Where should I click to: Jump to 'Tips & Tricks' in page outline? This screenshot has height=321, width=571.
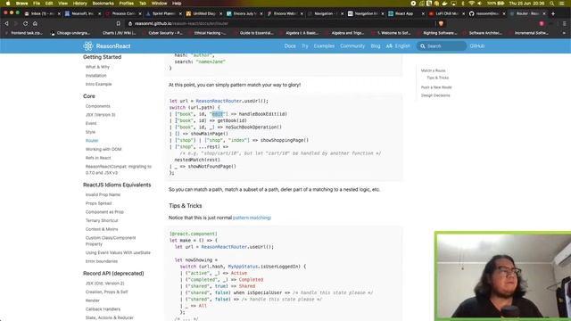pos(437,78)
